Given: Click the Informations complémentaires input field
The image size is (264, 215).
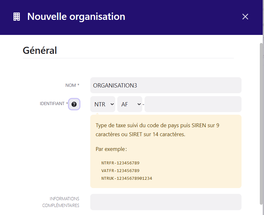Looking at the screenshot, I should point(166,202).
